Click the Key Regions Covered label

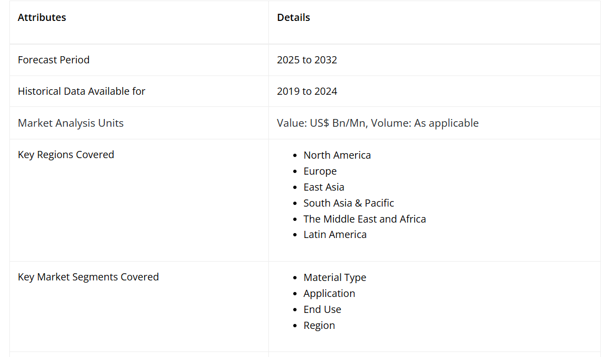[x=66, y=155]
